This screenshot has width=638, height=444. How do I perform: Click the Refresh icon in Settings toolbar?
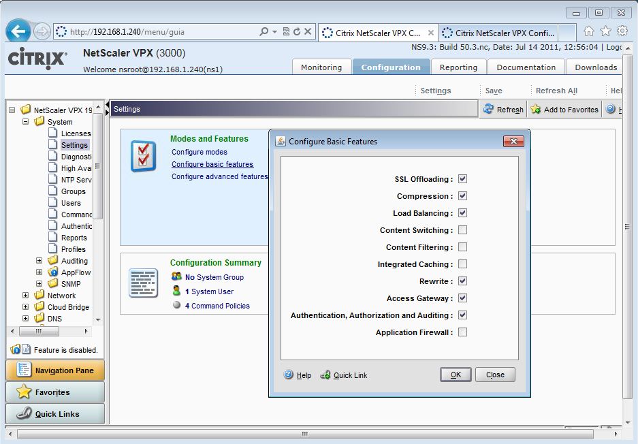click(x=488, y=109)
